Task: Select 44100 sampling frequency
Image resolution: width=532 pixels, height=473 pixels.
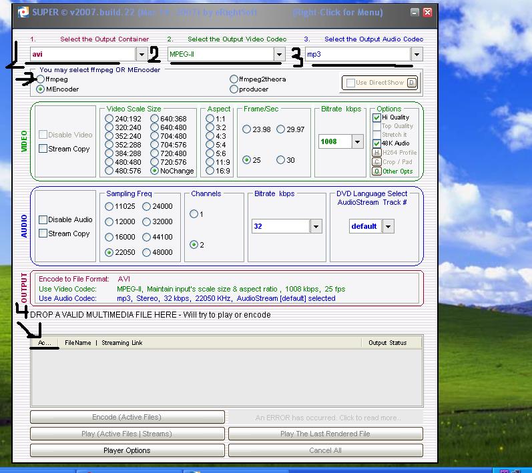Action: 147,237
